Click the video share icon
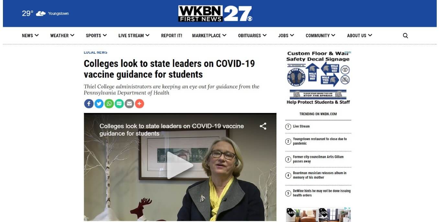 point(263,126)
